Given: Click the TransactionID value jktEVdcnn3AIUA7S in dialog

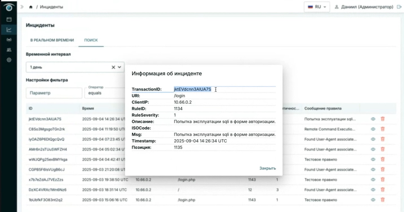Looking at the screenshot, I should click(192, 89).
